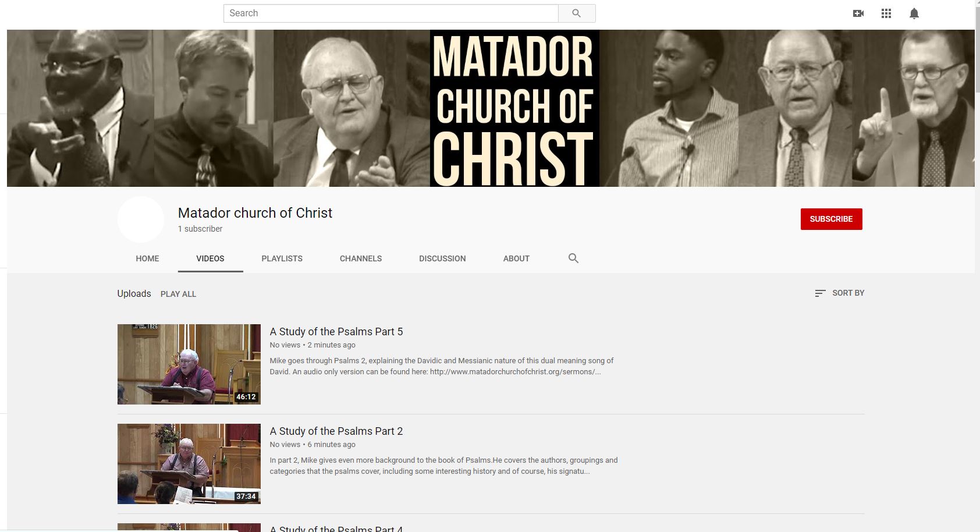The width and height of the screenshot is (980, 532).
Task: Click 'No views • 2 minutes ago' text
Action: click(x=313, y=345)
